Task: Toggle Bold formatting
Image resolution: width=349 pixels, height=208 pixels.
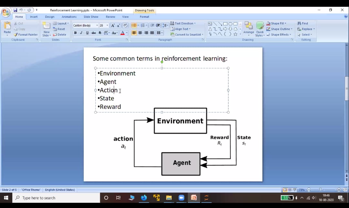Action: tap(75, 33)
